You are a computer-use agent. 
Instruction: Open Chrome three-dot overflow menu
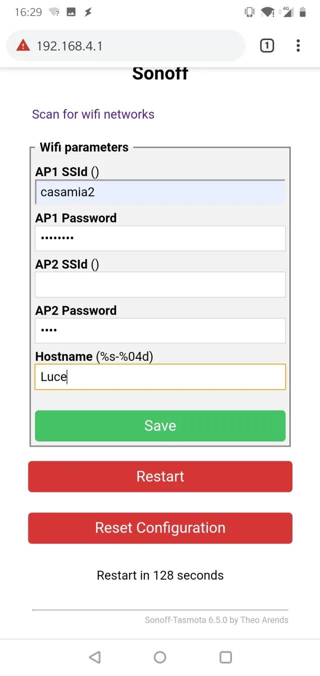click(x=298, y=46)
